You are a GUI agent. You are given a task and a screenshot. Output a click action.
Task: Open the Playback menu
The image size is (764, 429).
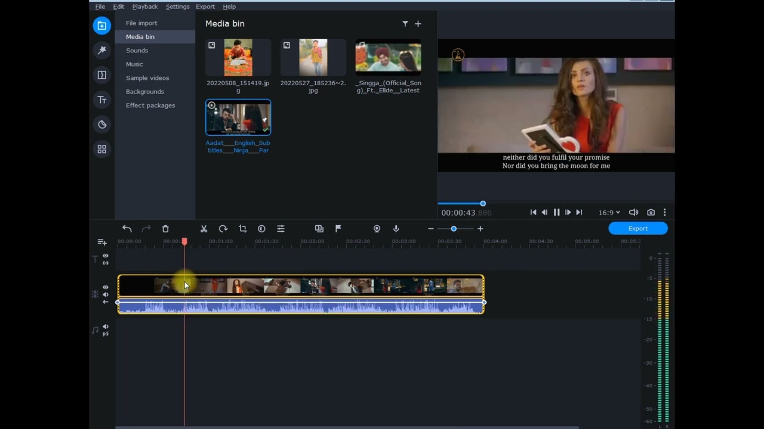(145, 7)
